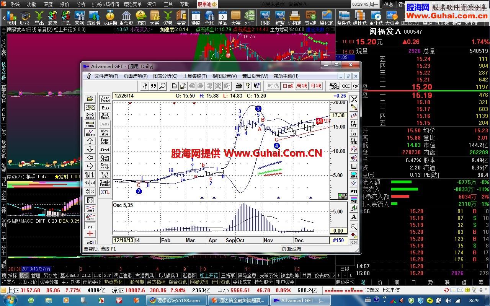Select the text A annotation tool

[x=354, y=217]
